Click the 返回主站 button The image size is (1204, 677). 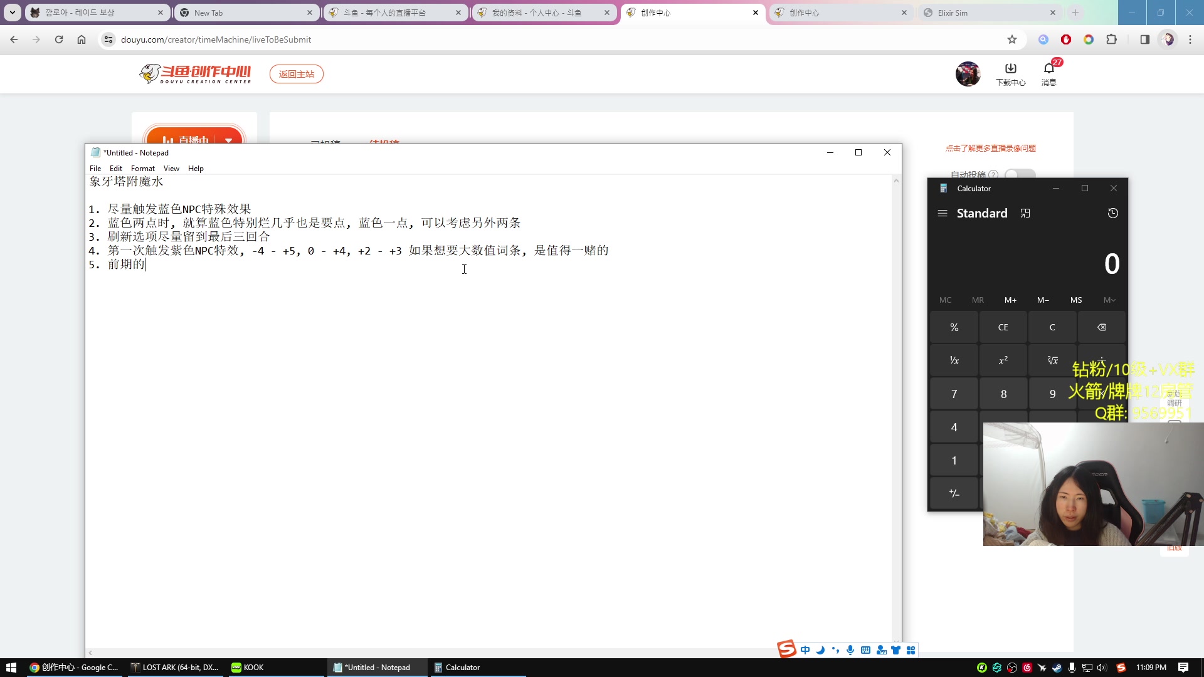click(296, 73)
